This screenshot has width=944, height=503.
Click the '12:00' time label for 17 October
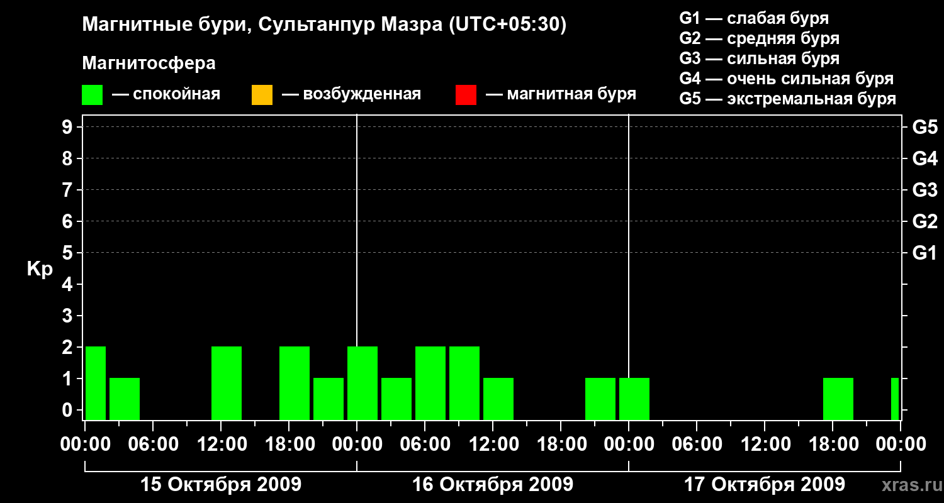point(765,445)
